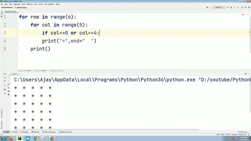Start debugging with the bug icon

click(x=231, y=7)
